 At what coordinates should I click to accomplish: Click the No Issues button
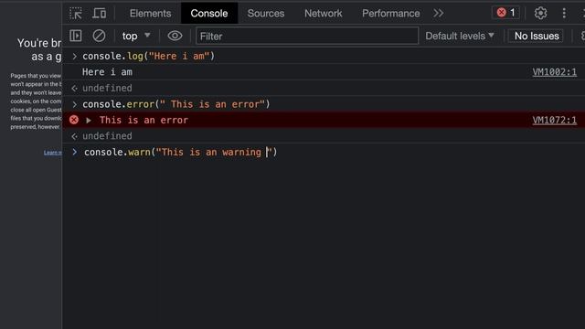(x=537, y=36)
